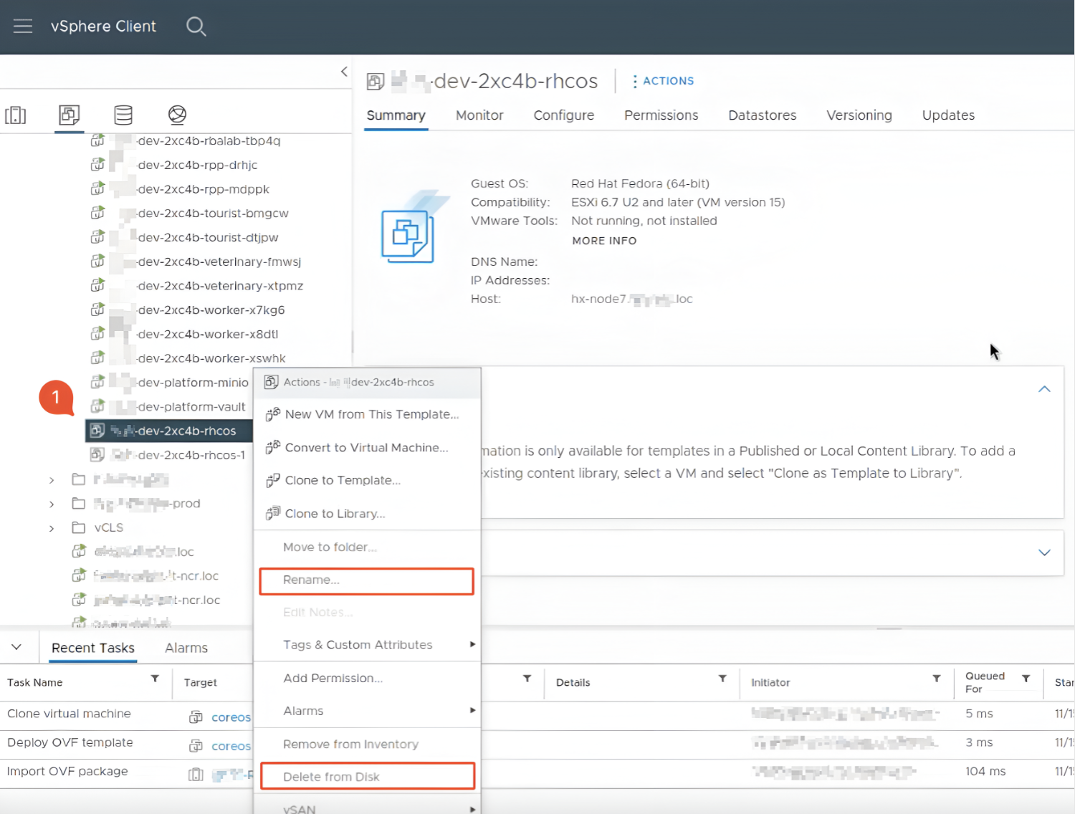Viewport: 1075px width, 814px height.
Task: Expand the lower collapsed summary card
Action: tap(1044, 552)
